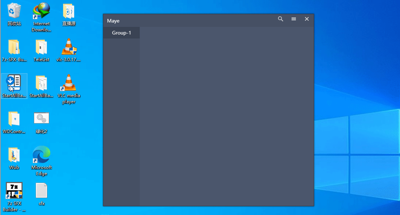The height and width of the screenshot is (215, 400).
Task: Select Microsoft Edge shortcut
Action: point(41,161)
